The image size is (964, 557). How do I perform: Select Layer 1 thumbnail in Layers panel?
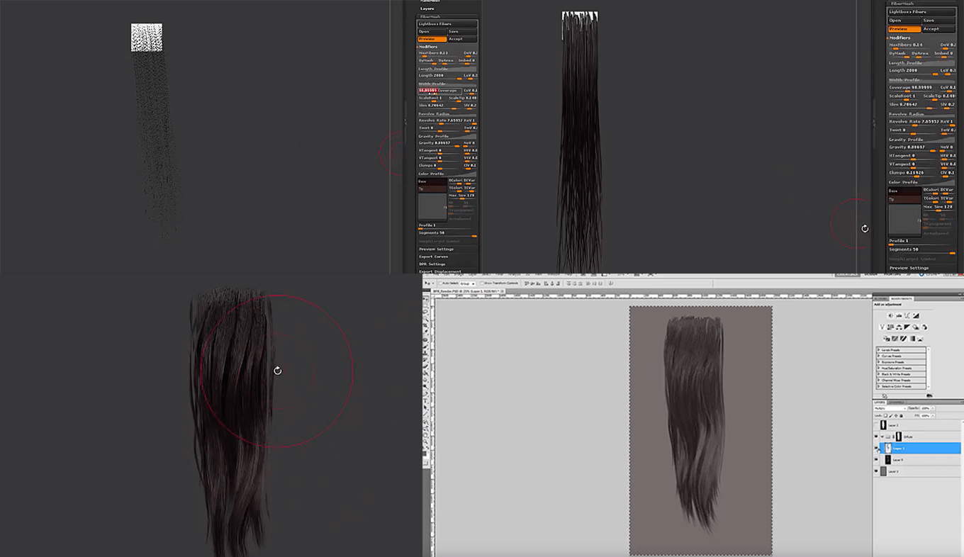click(888, 449)
